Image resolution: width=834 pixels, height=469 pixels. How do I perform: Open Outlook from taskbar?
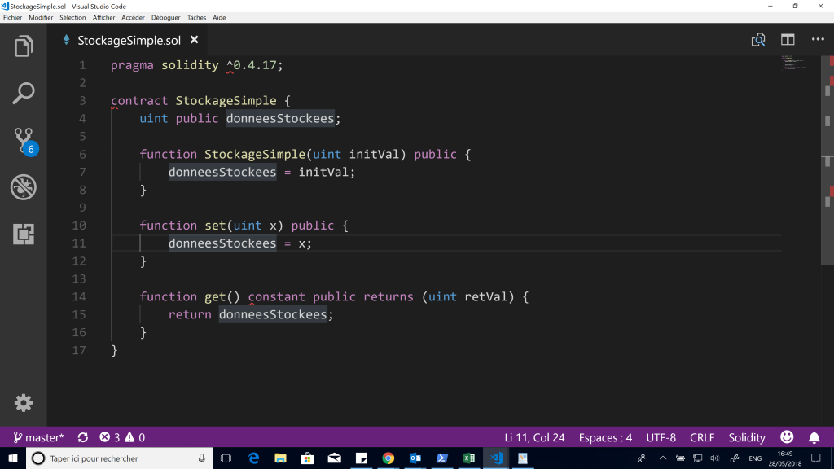(x=415, y=458)
